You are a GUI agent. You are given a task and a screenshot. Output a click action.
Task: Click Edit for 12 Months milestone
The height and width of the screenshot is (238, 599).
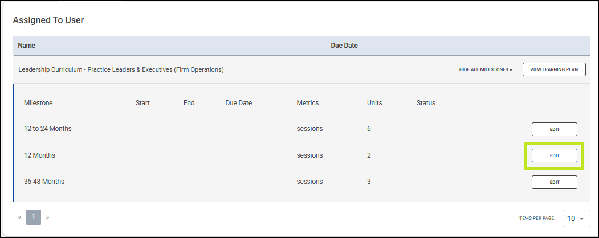pos(554,155)
